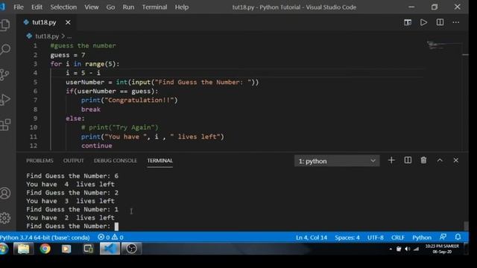Open the Selection menu
The height and width of the screenshot is (268, 477).
63,7
